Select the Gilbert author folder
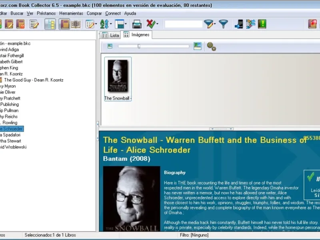Image resolution: width=320 pixels, height=240 pixels. 11,62
